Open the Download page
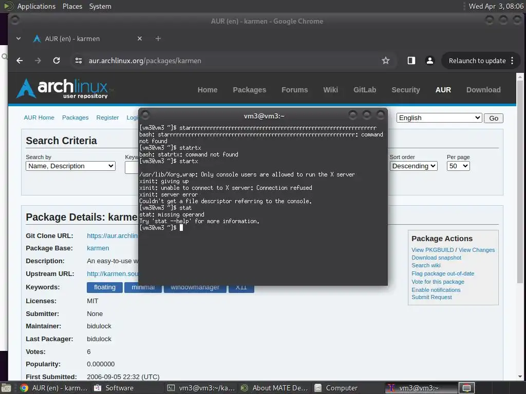This screenshot has height=394, width=526. click(483, 90)
